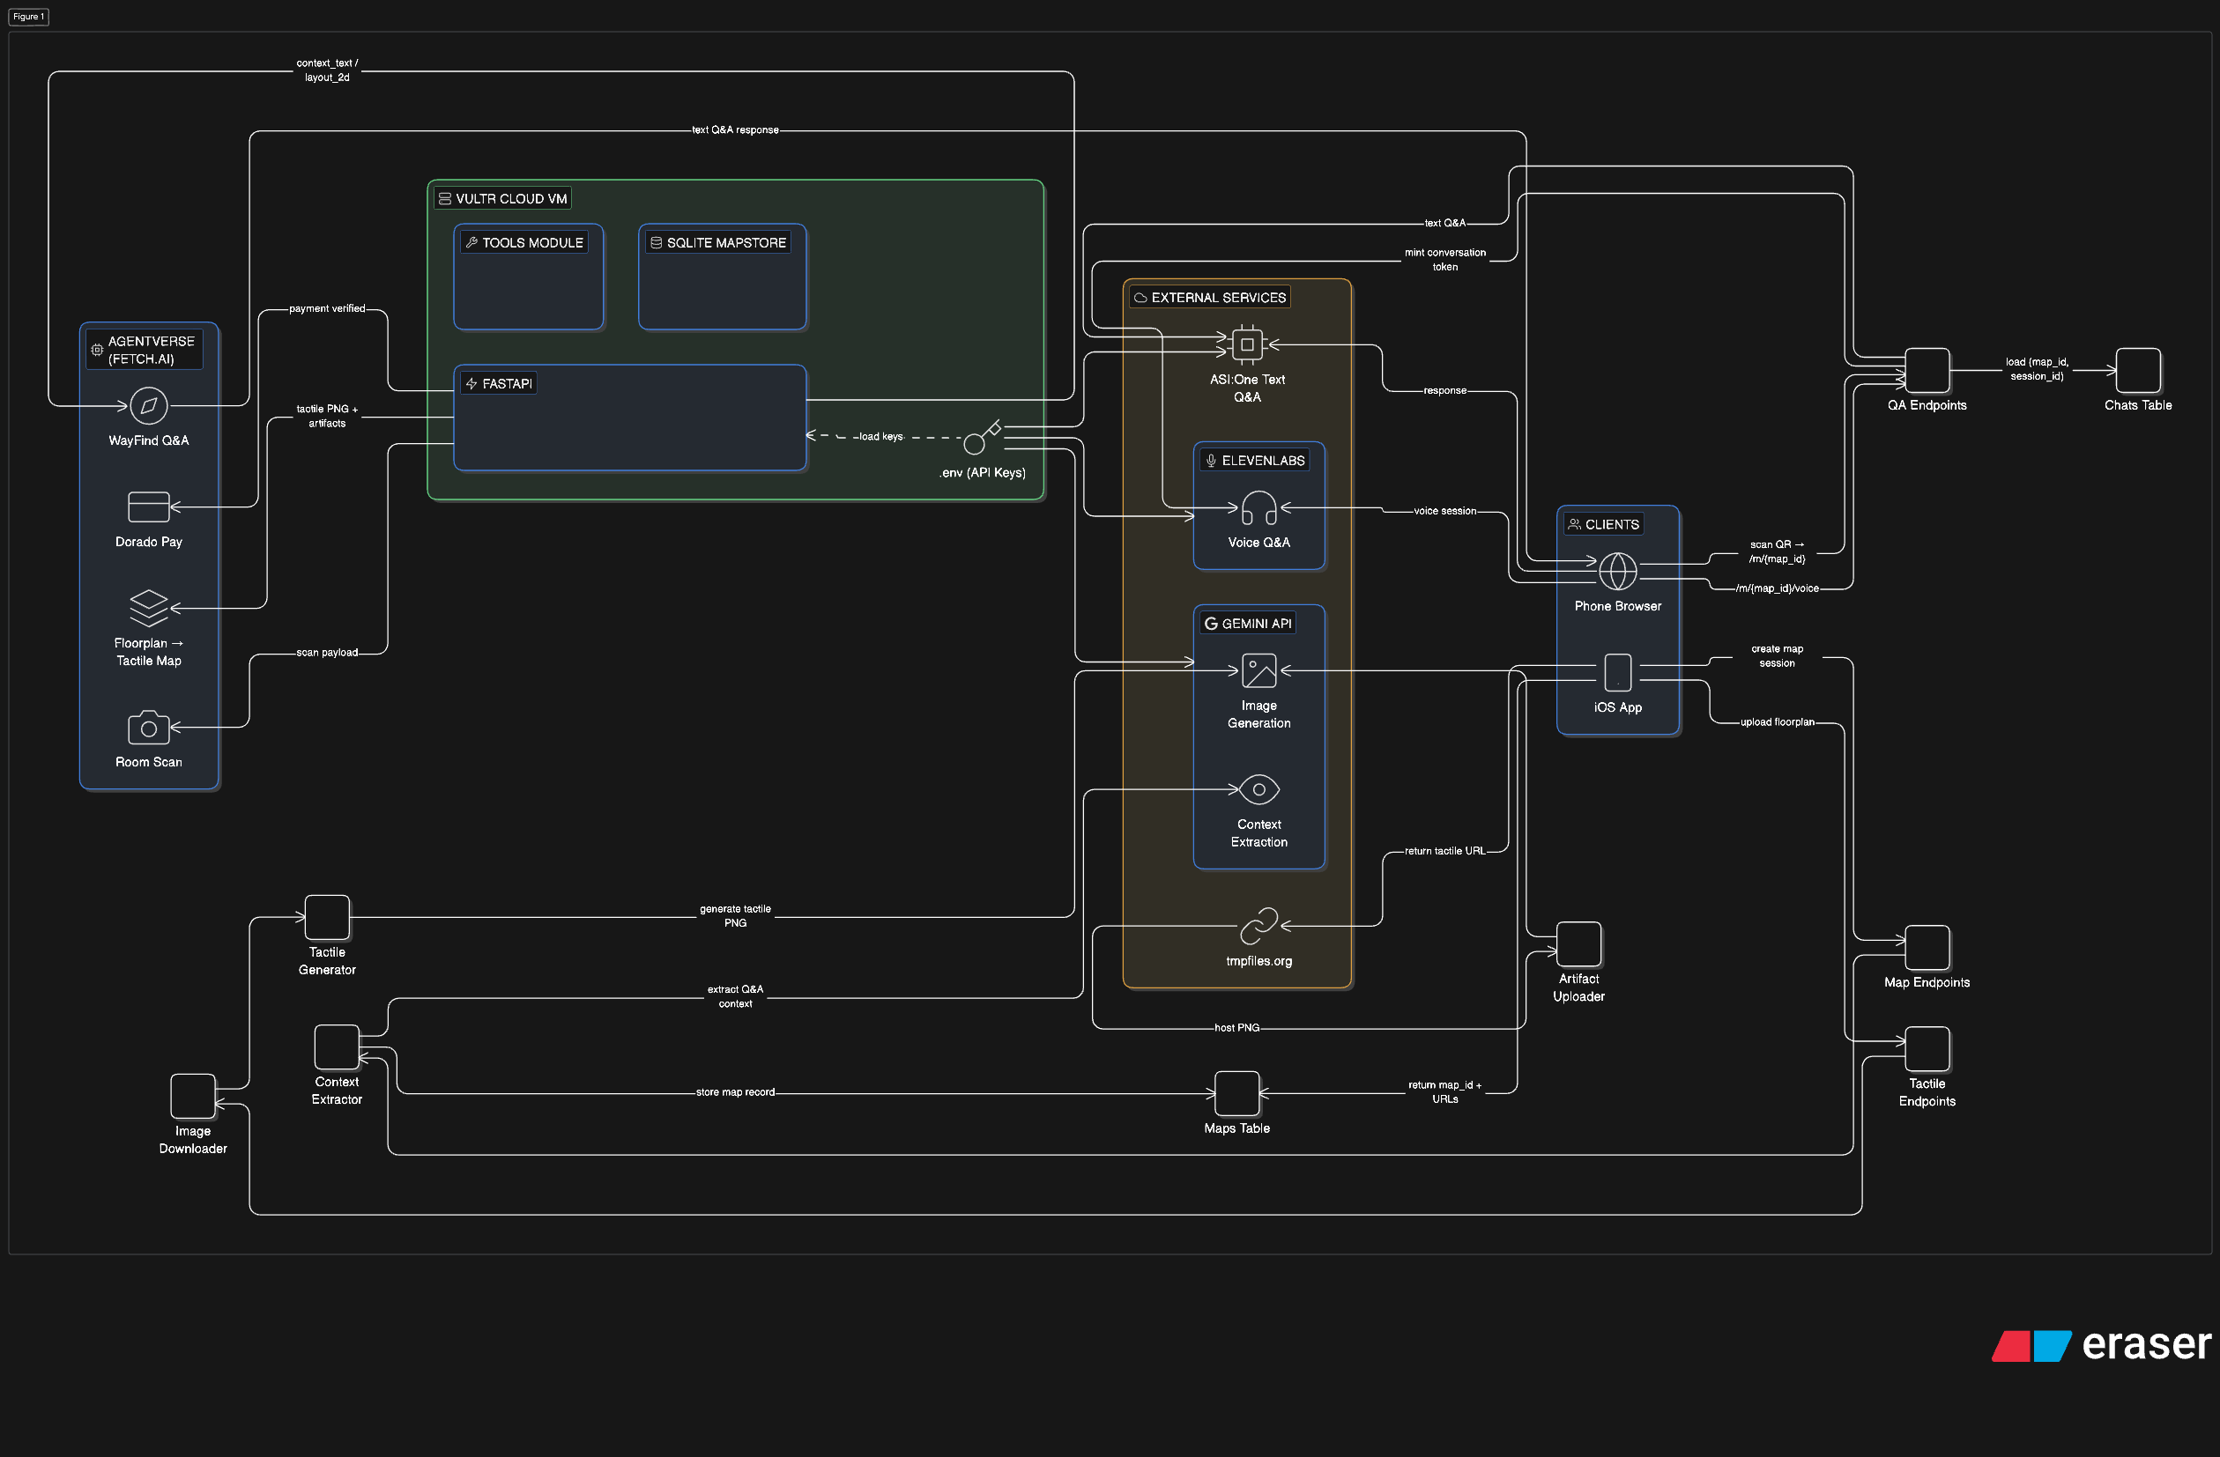
Task: Click the QA Endpoints node box
Action: [1927, 370]
